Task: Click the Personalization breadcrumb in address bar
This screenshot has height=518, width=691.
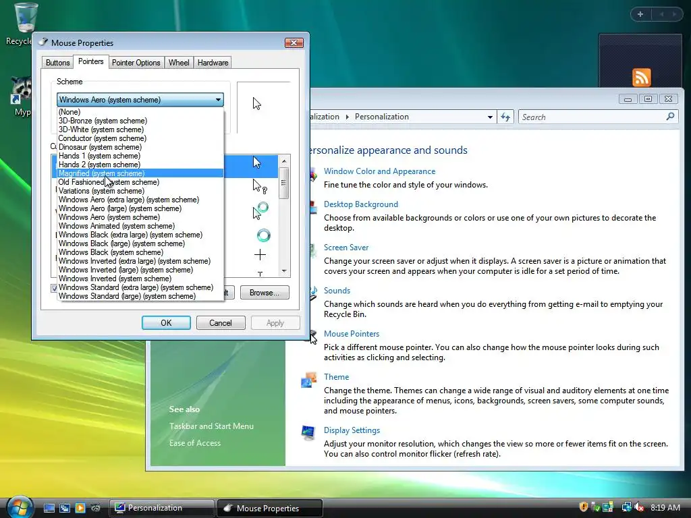Action: pyautogui.click(x=382, y=116)
